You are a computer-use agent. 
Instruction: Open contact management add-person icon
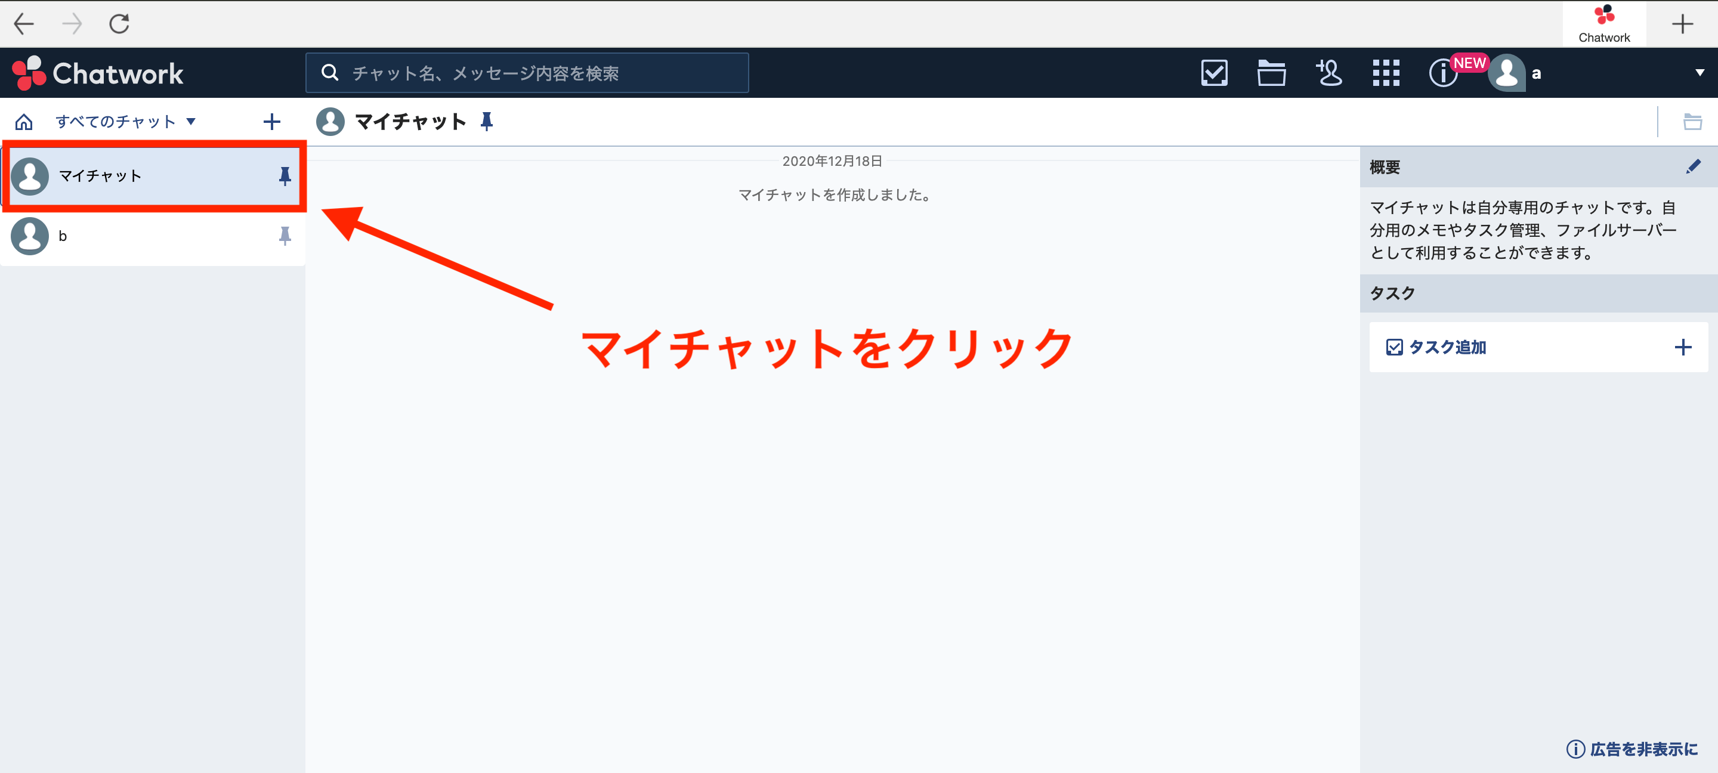coord(1328,73)
